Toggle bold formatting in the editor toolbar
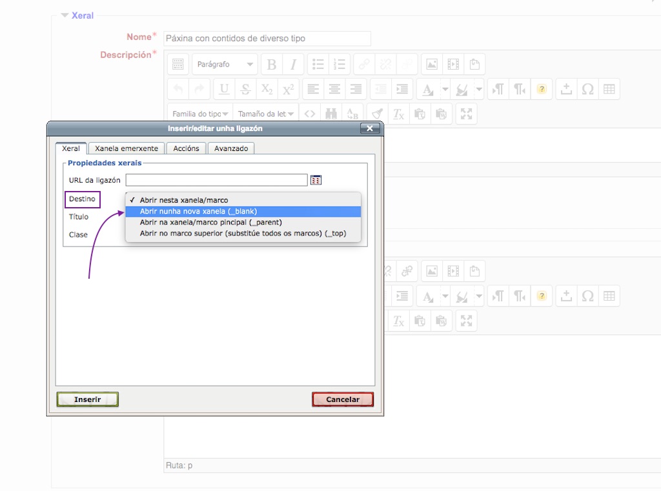This screenshot has width=661, height=491. point(272,65)
